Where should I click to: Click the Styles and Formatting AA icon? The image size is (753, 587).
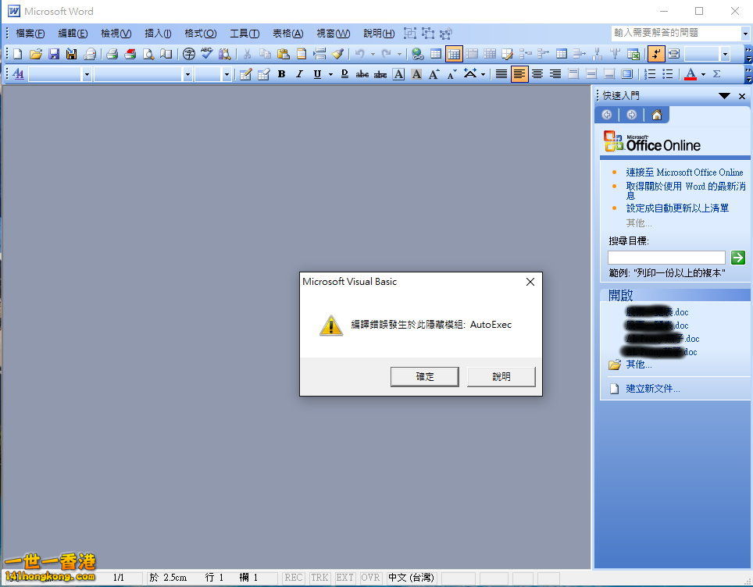coord(18,74)
